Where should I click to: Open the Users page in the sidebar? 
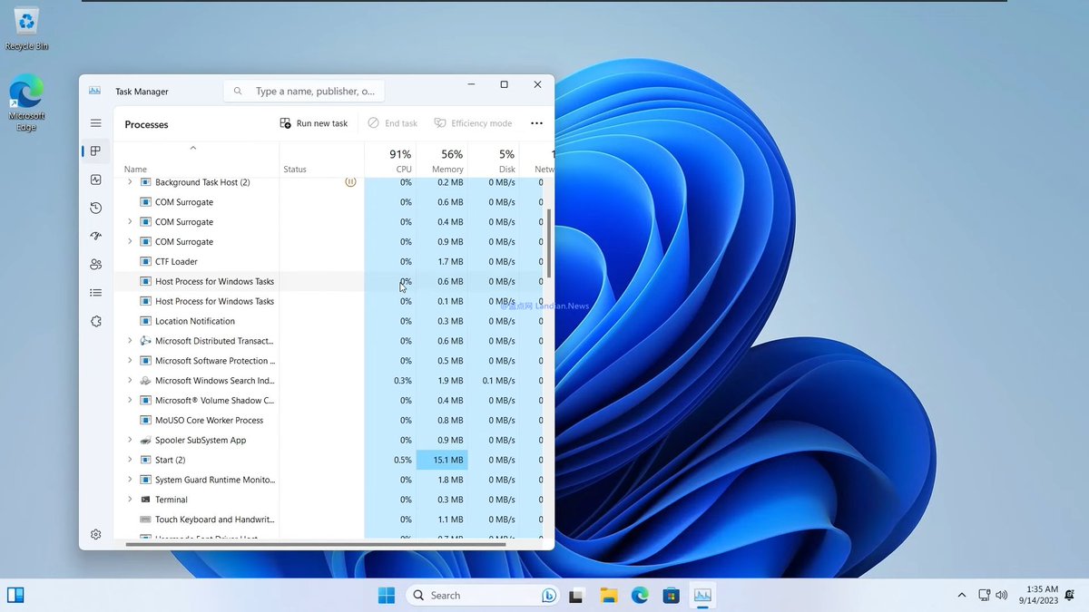[x=95, y=264]
